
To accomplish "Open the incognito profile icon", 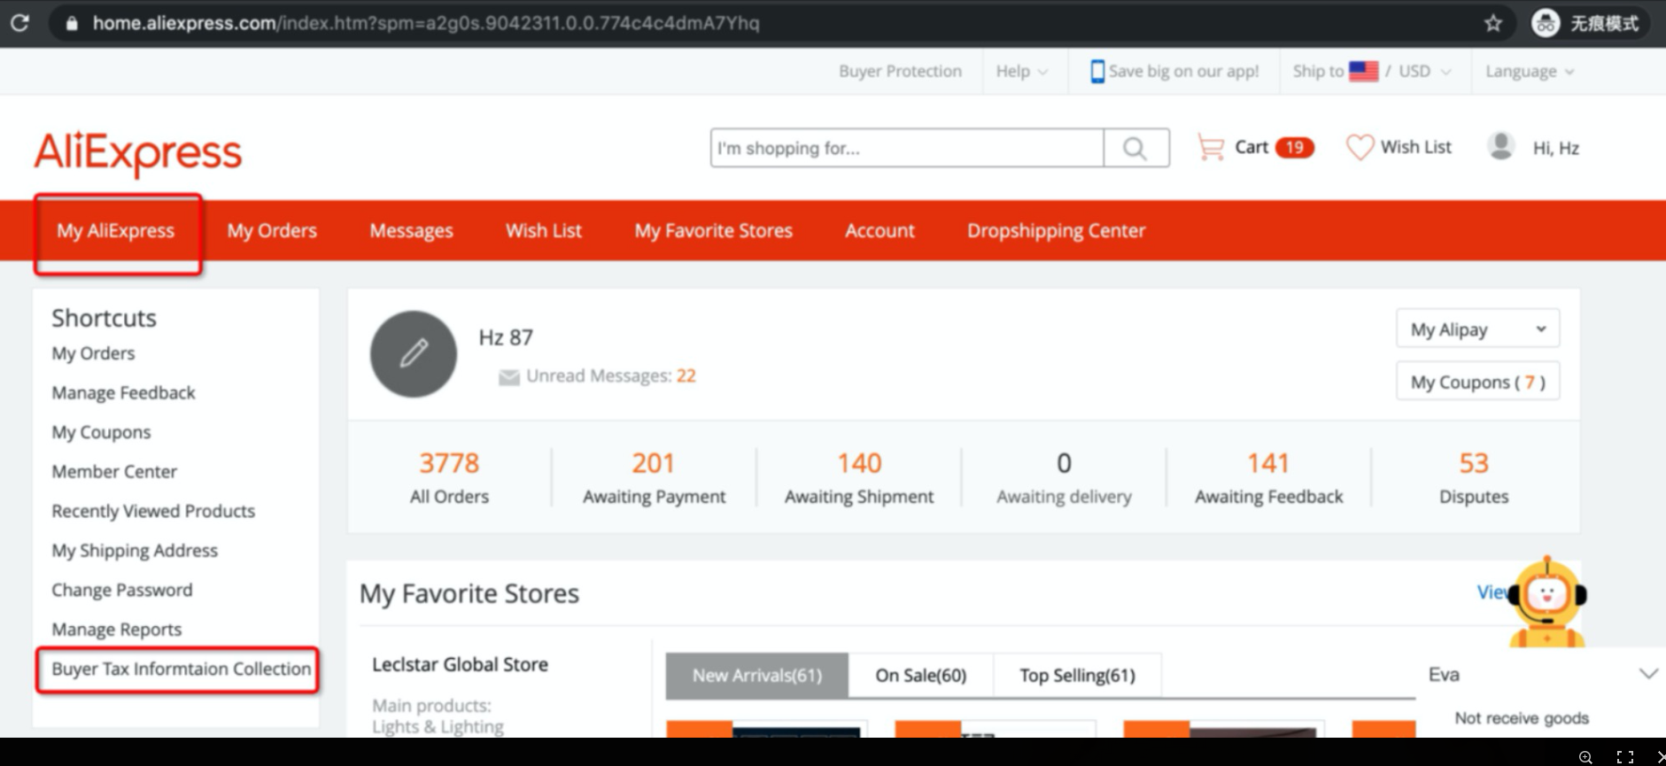I will tap(1546, 23).
